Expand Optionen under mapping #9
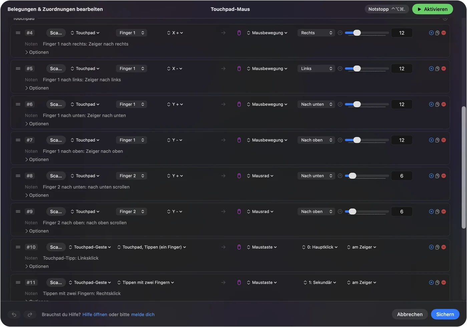The height and width of the screenshot is (327, 467). point(37,231)
